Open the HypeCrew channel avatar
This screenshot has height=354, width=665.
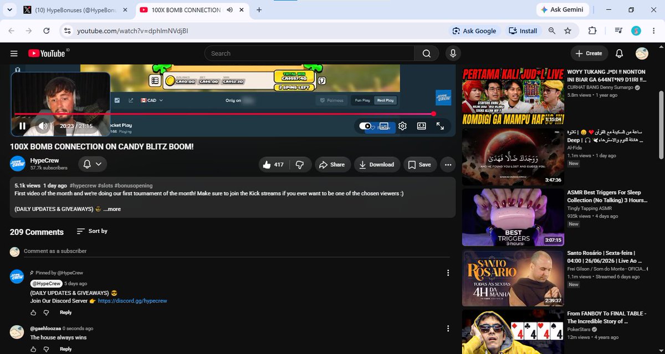17,164
